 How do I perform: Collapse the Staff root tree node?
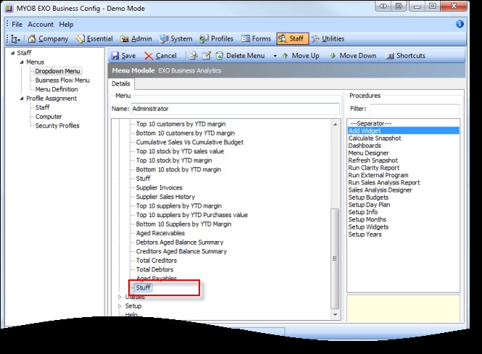pos(12,53)
